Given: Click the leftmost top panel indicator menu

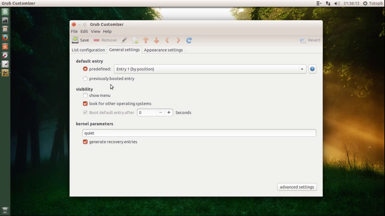Looking at the screenshot, I should [x=319, y=3].
